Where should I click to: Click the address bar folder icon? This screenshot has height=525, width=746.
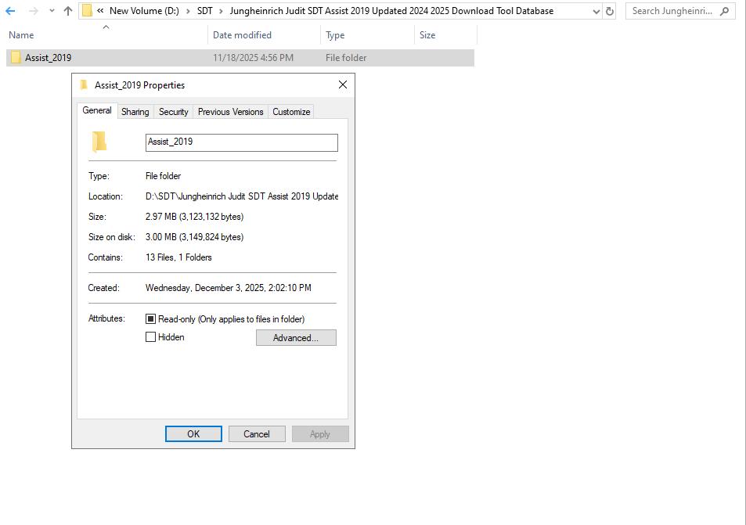click(88, 11)
